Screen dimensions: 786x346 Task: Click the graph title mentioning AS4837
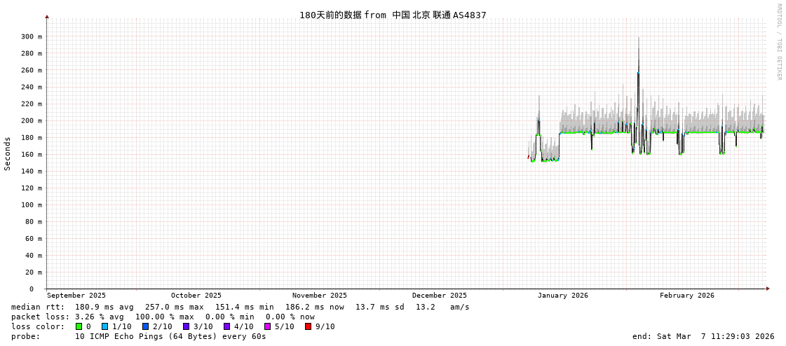point(393,15)
